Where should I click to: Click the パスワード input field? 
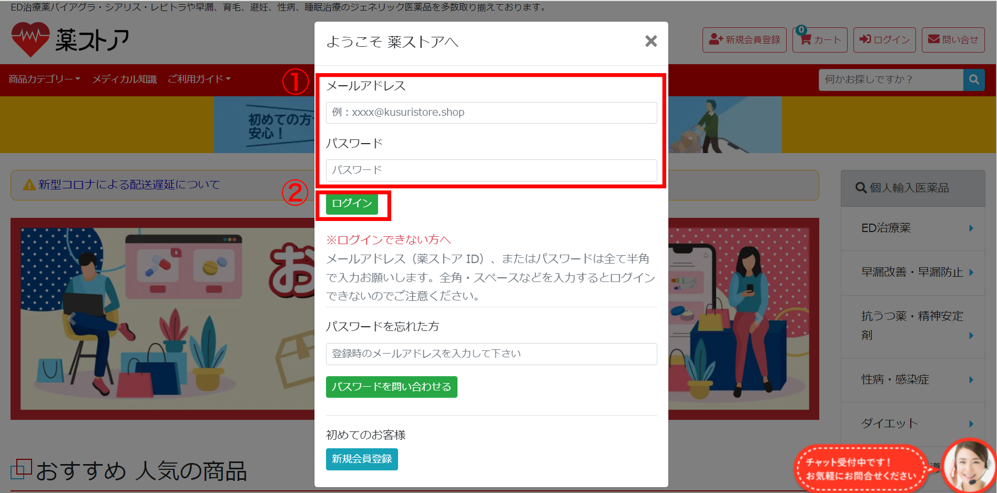(491, 170)
